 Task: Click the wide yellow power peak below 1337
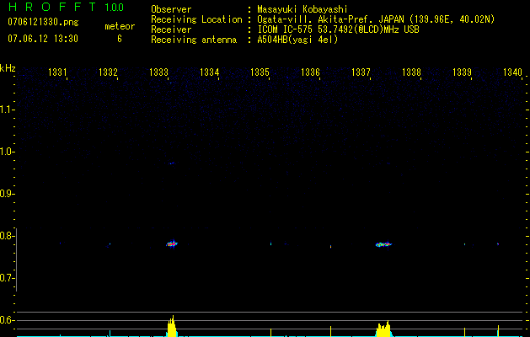pos(383,329)
